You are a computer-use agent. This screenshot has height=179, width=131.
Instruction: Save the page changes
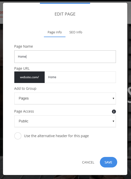(108, 162)
